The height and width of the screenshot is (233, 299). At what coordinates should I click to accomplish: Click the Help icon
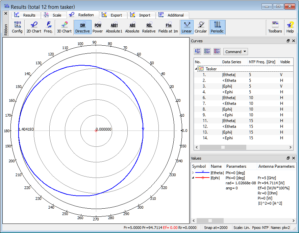point(290,27)
